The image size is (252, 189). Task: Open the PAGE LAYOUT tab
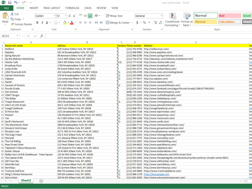pyautogui.click(x=52, y=8)
